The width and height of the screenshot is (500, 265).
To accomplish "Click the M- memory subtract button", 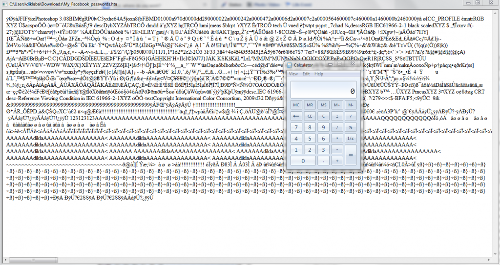I will point(351,105).
